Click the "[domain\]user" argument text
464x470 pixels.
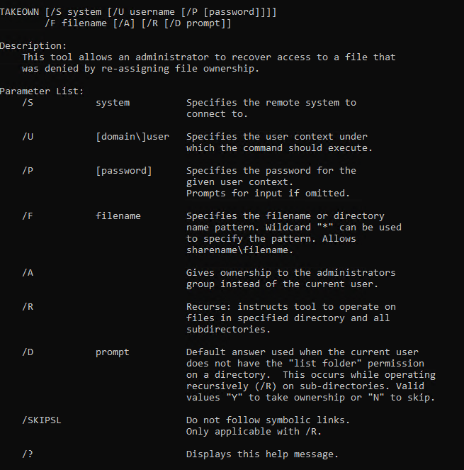(132, 137)
